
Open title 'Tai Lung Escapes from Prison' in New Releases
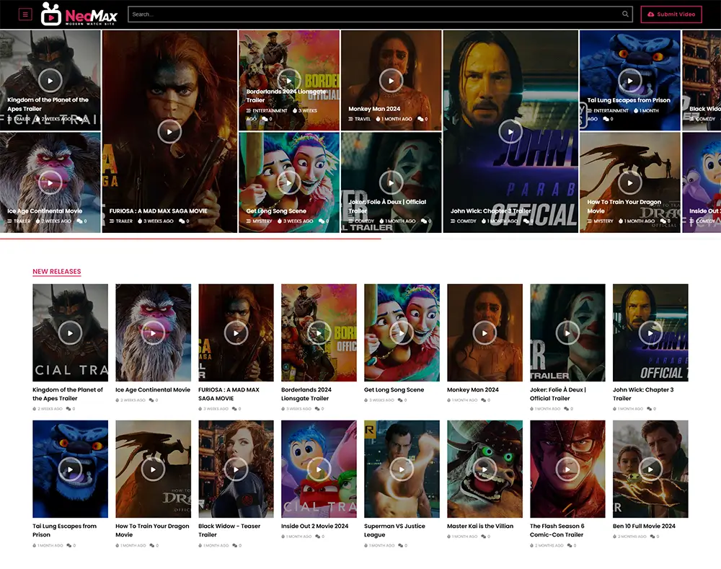coord(64,530)
